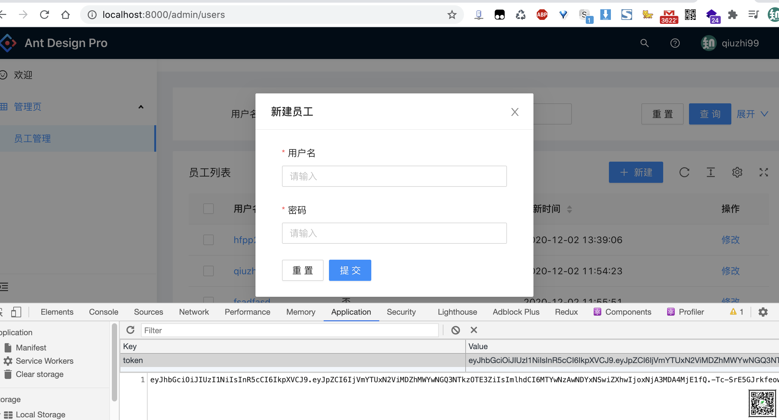Viewport: 779px width, 420px height.
Task: Open column settings gear on employee list
Action: point(737,172)
